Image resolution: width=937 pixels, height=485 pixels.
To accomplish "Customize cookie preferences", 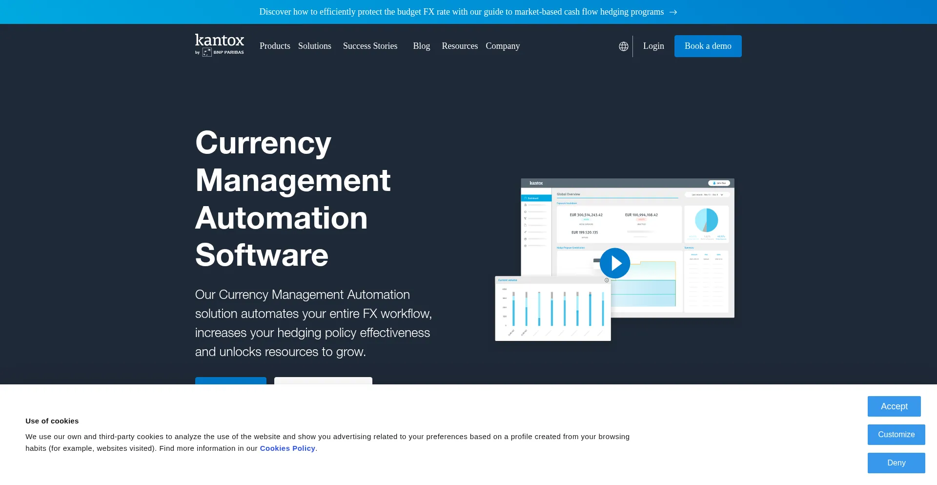I will coord(896,435).
